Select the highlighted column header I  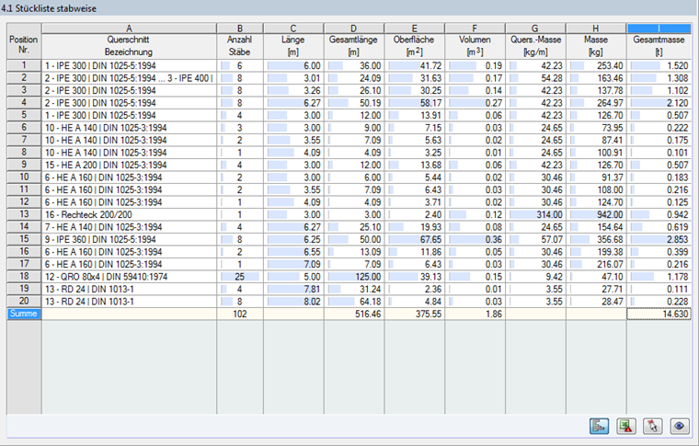click(x=659, y=29)
